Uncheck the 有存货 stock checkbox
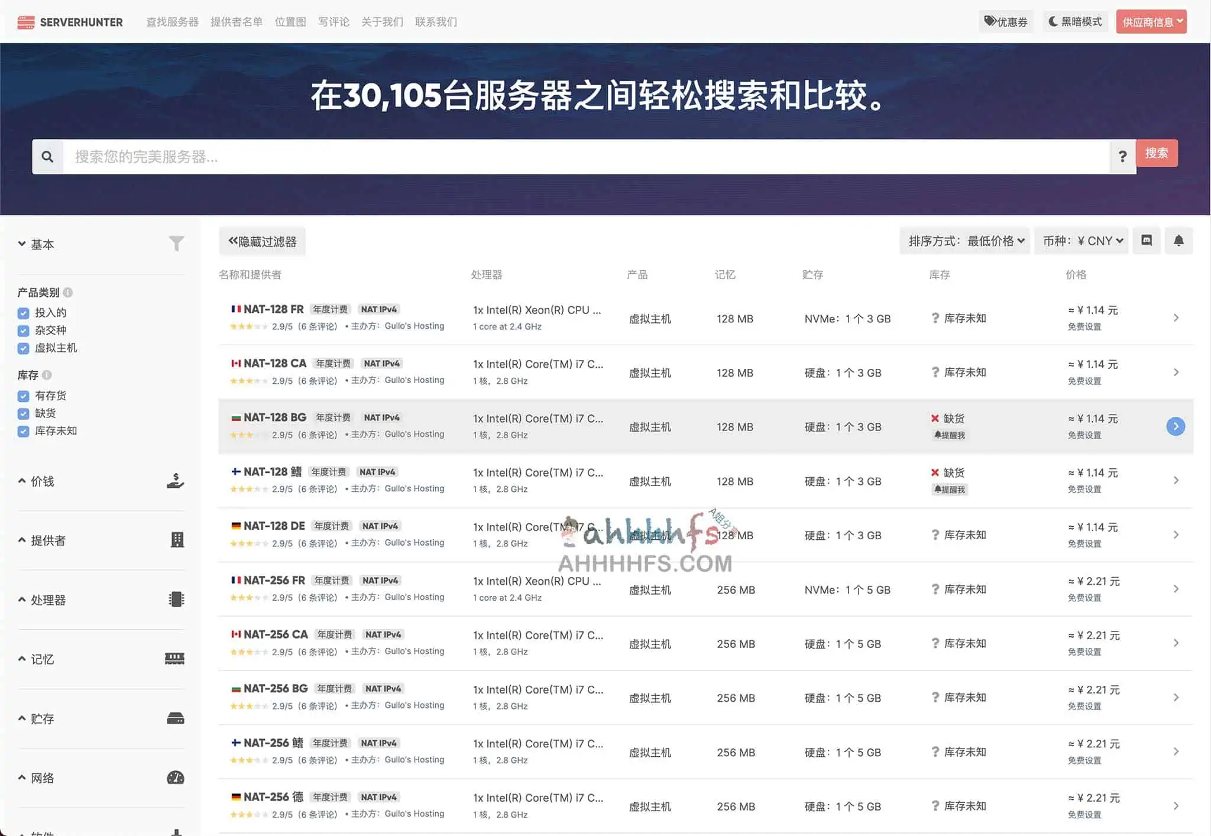1211x836 pixels. point(23,396)
